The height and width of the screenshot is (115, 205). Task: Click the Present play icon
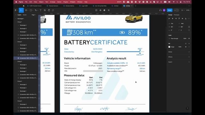pyautogui.click(x=182, y=10)
